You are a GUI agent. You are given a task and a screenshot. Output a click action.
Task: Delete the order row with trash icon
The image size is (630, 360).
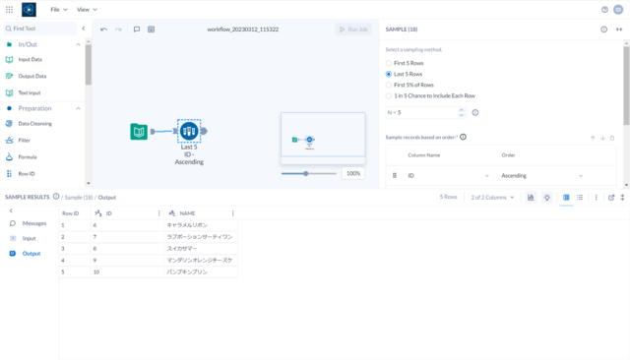[612, 138]
